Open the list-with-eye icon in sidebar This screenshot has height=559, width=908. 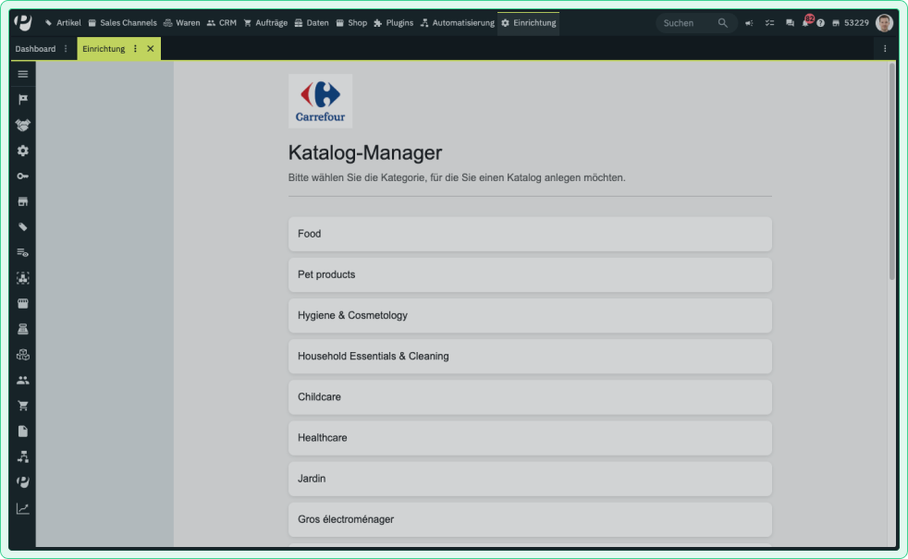click(x=22, y=252)
